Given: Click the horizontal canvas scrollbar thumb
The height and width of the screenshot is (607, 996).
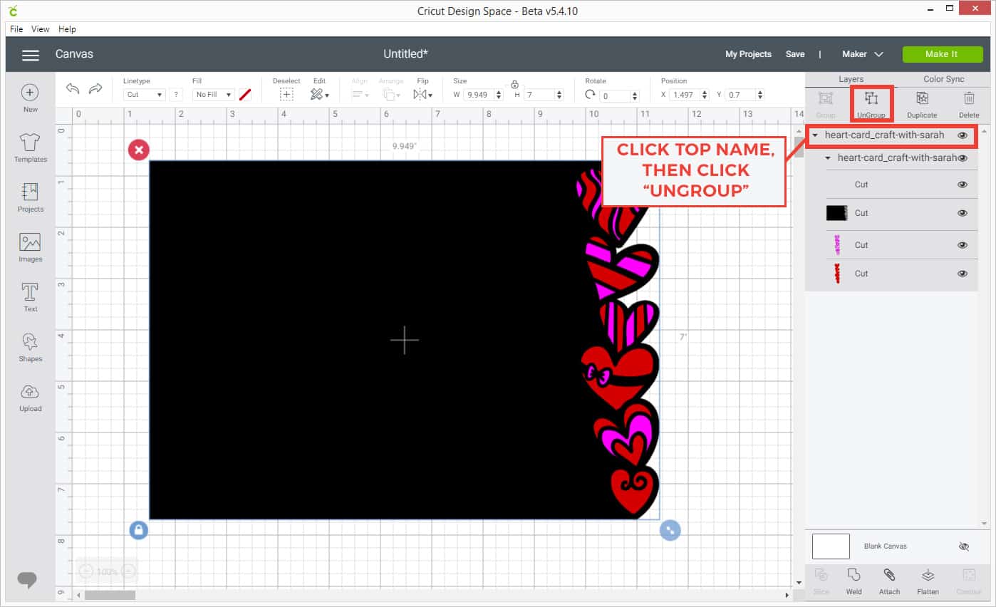Looking at the screenshot, I should tap(110, 595).
